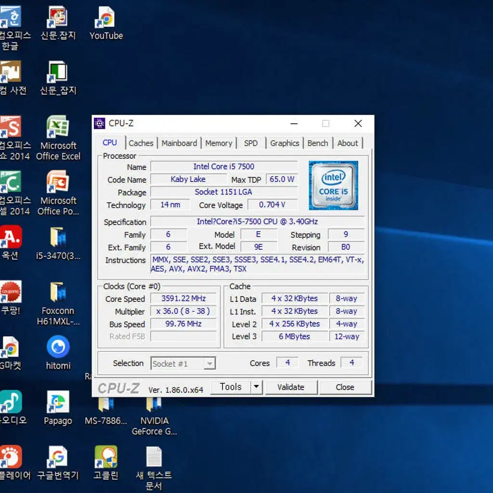The height and width of the screenshot is (493, 493).
Task: Open the G마켓 desktop shortcut
Action: [11, 353]
